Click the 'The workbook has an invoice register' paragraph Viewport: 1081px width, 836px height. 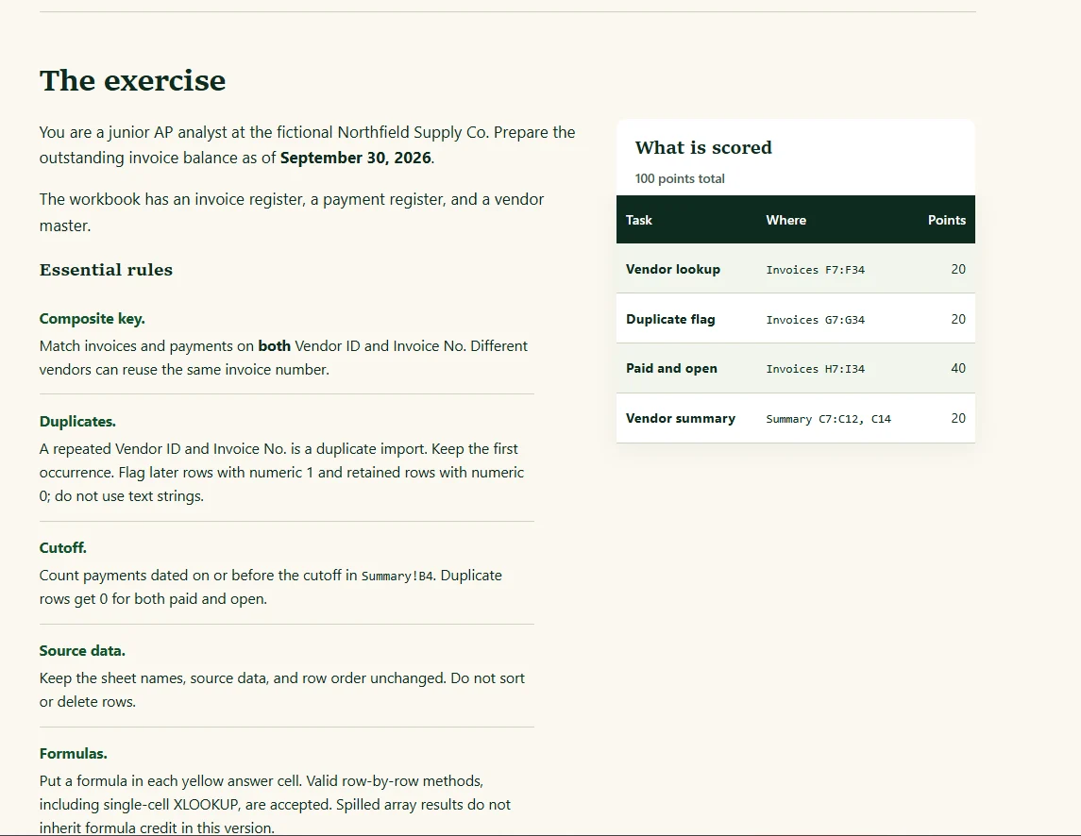click(292, 212)
